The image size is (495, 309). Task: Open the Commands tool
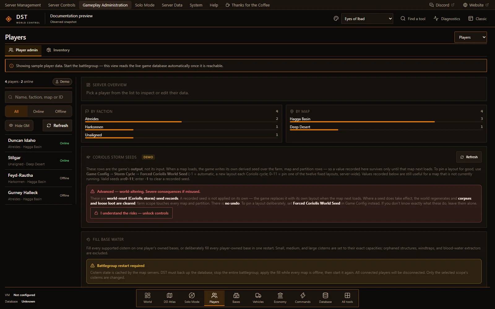303,298
